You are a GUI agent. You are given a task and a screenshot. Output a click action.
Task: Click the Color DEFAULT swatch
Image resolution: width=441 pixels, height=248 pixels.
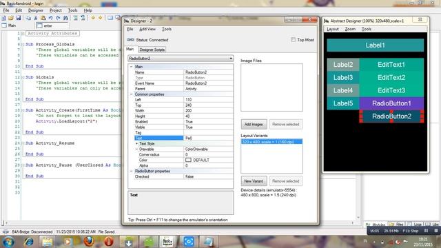tap(188, 160)
